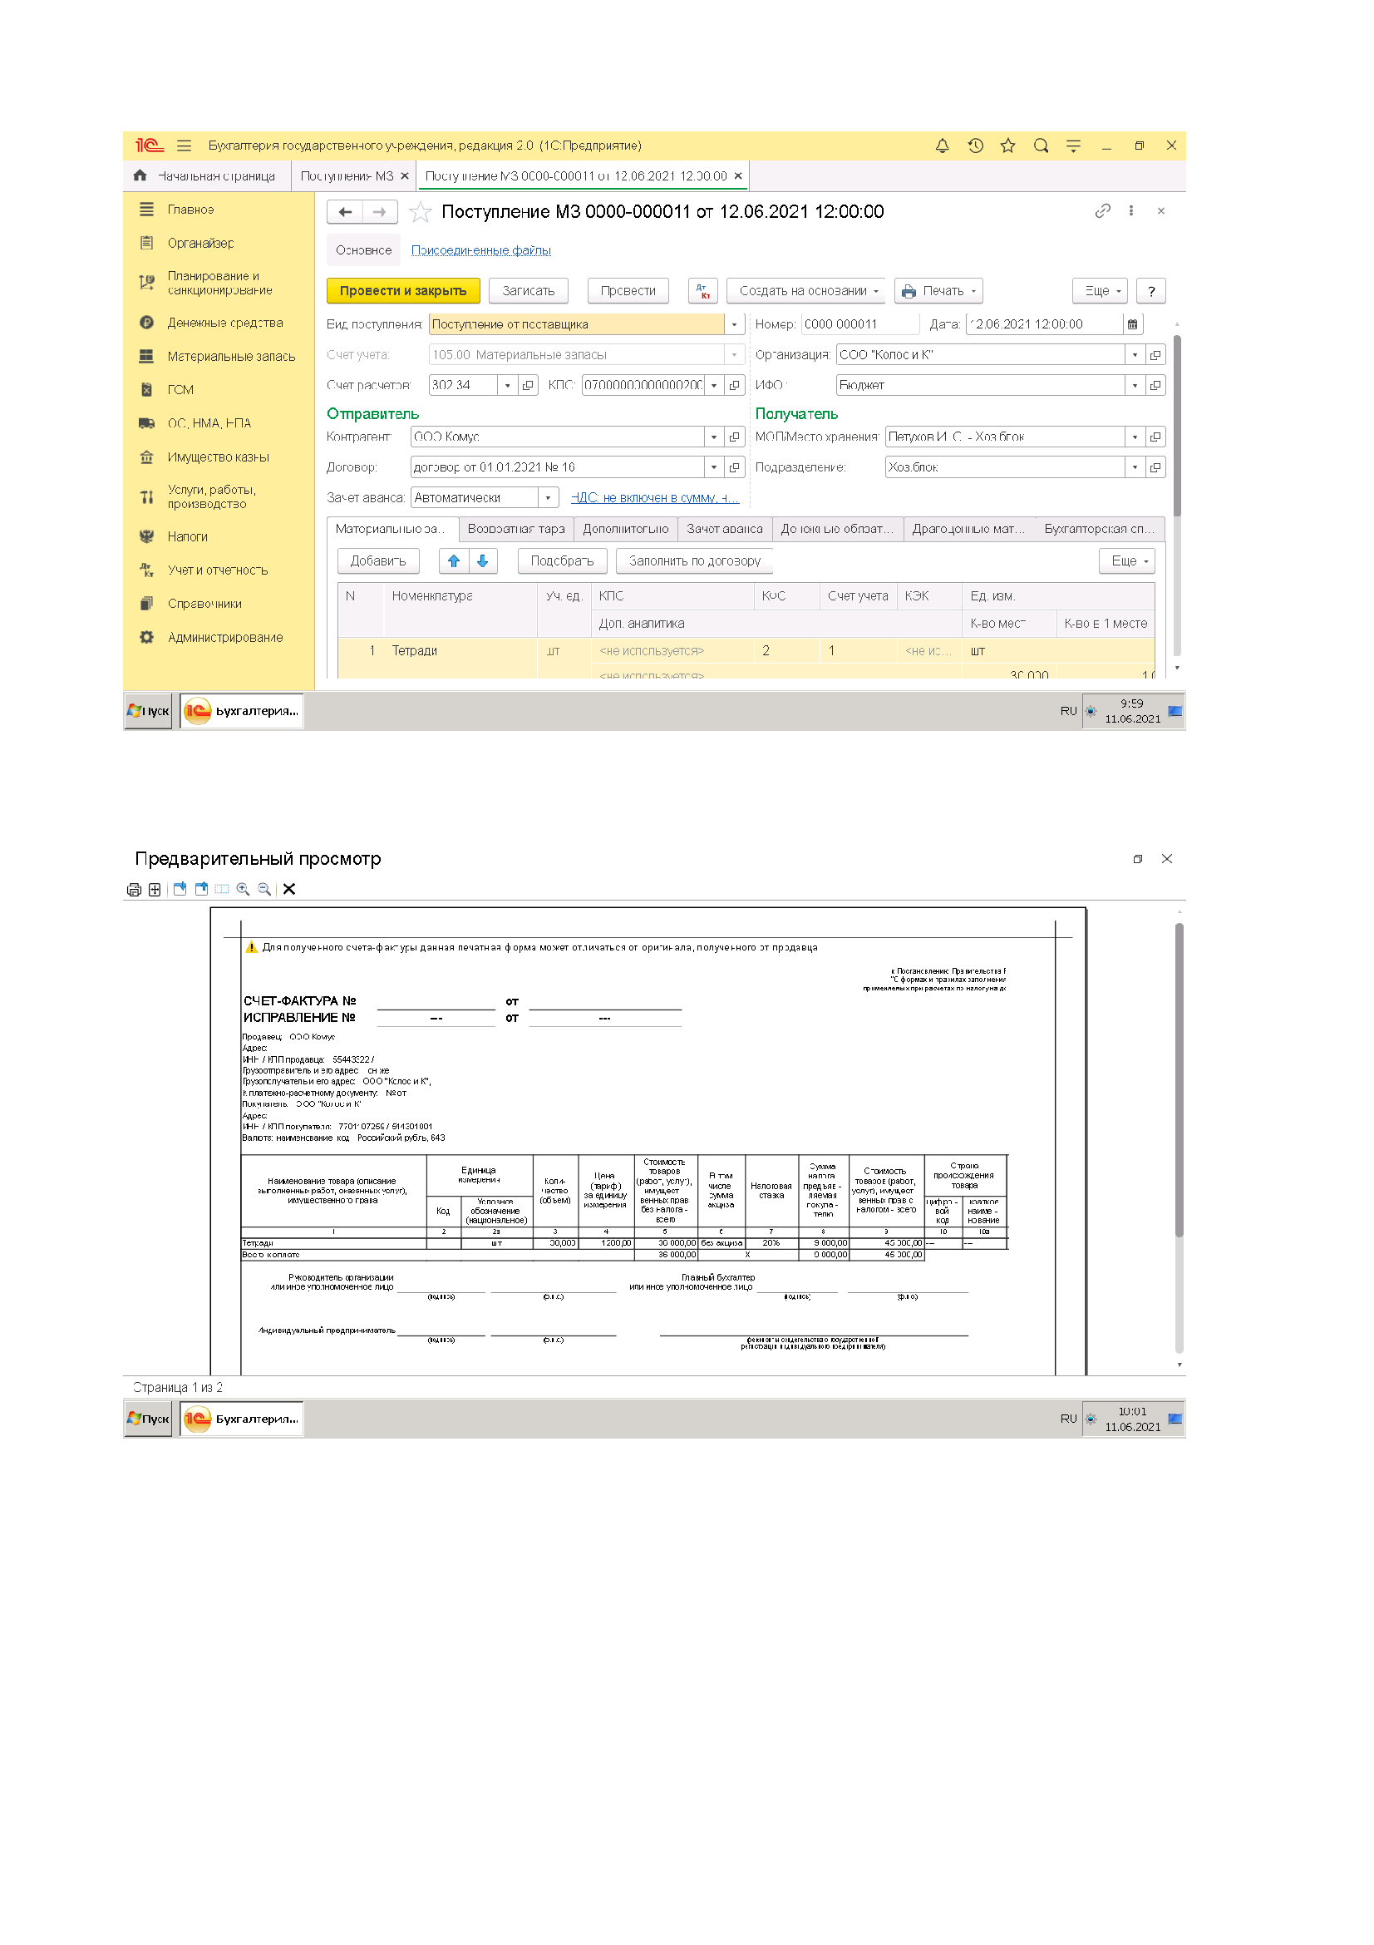Expand the Вид поступления dropdown
Screen dimensions: 1374x1945
pyautogui.click(x=734, y=324)
